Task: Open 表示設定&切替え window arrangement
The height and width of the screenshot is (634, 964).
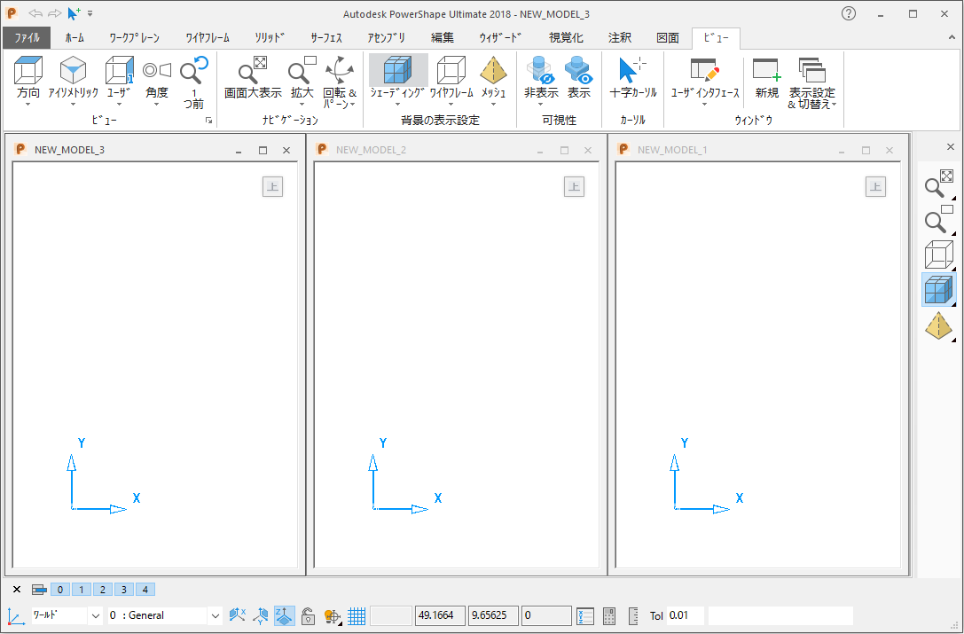Action: click(812, 82)
